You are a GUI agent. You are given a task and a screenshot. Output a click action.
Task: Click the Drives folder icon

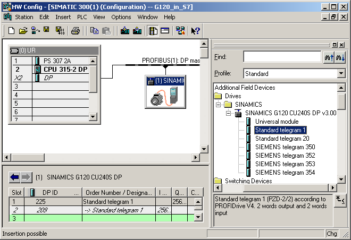pos(218,96)
